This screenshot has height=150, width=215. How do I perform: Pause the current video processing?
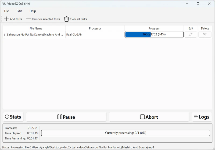coord(66,117)
